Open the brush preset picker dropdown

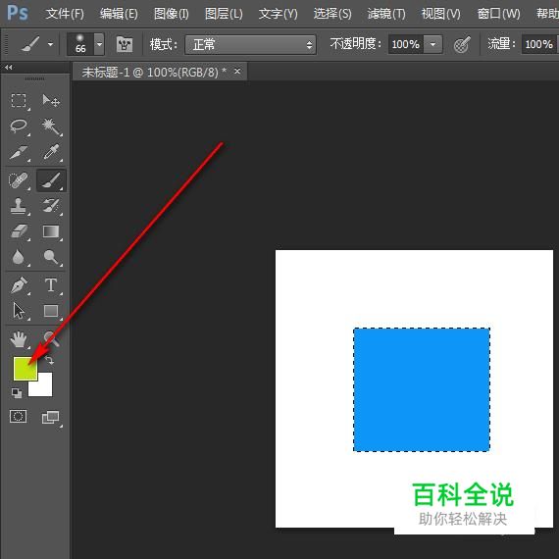click(x=99, y=44)
